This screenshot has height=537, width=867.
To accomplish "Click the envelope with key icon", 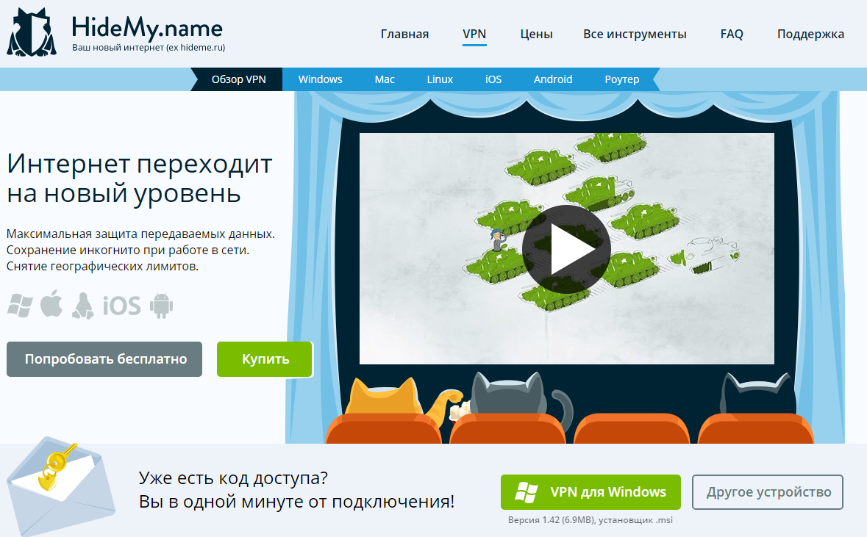I will click(x=60, y=486).
